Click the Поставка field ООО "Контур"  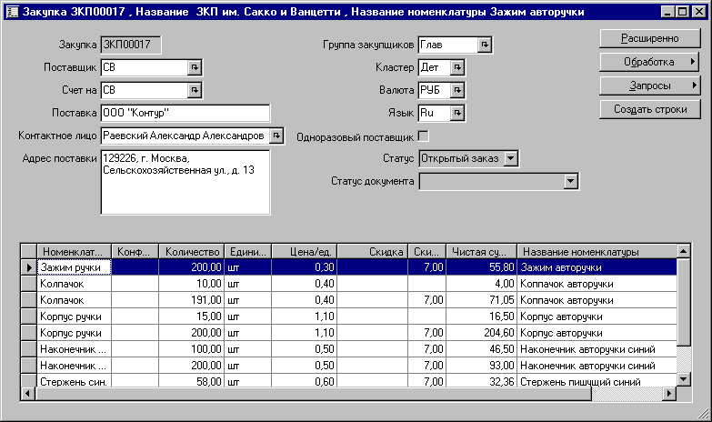click(186, 113)
